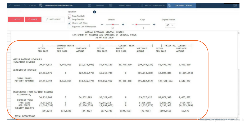Decrease Stretch with the minus icon
This screenshot has height=124, width=246.
click(x=102, y=25)
